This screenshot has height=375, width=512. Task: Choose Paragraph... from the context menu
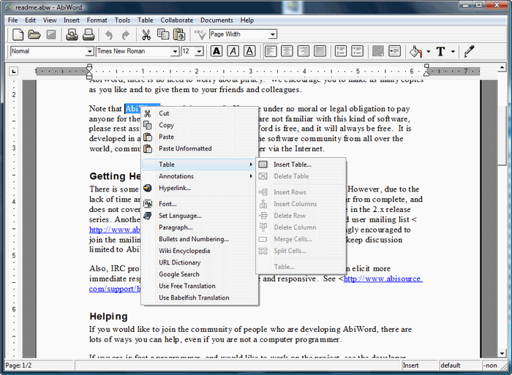click(x=200, y=227)
